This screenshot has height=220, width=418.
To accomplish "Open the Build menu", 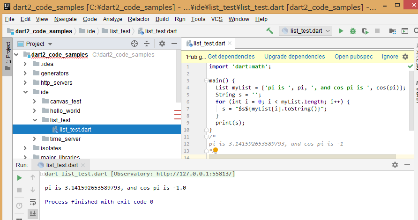I will 162,19.
